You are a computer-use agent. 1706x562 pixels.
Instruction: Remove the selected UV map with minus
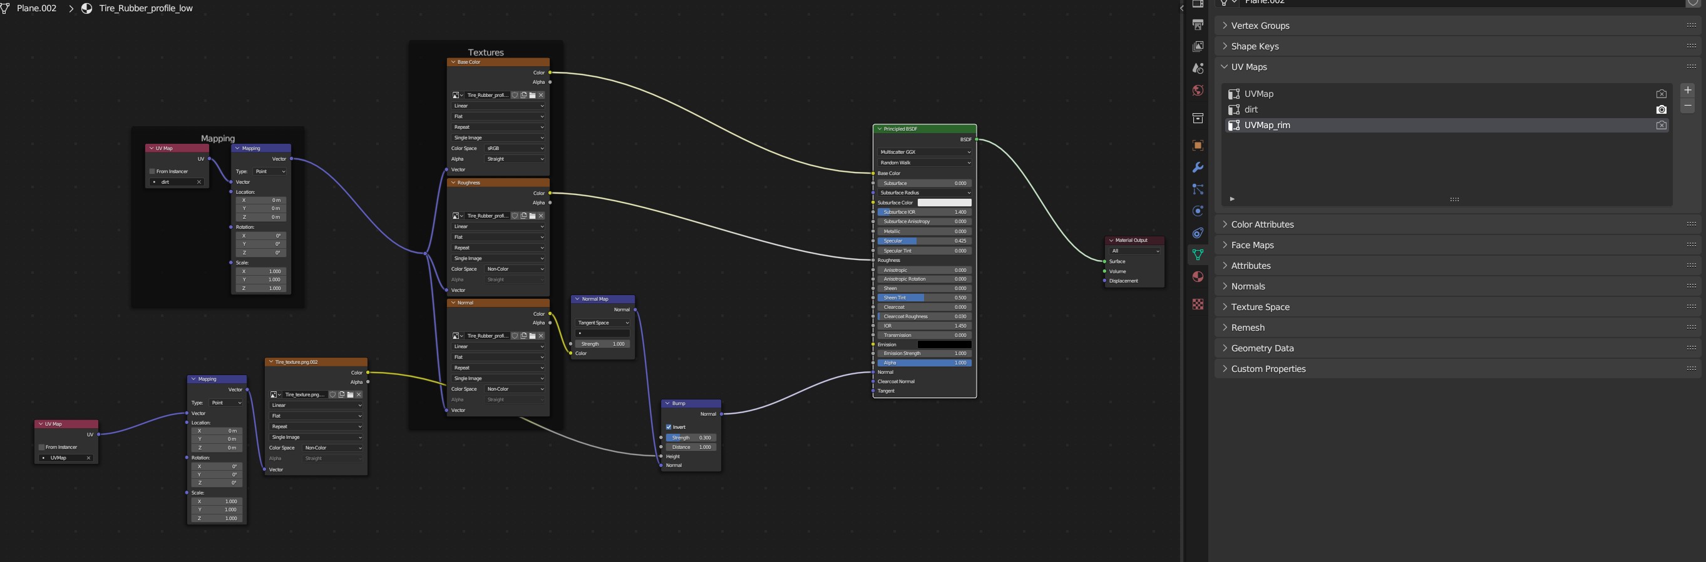point(1687,106)
